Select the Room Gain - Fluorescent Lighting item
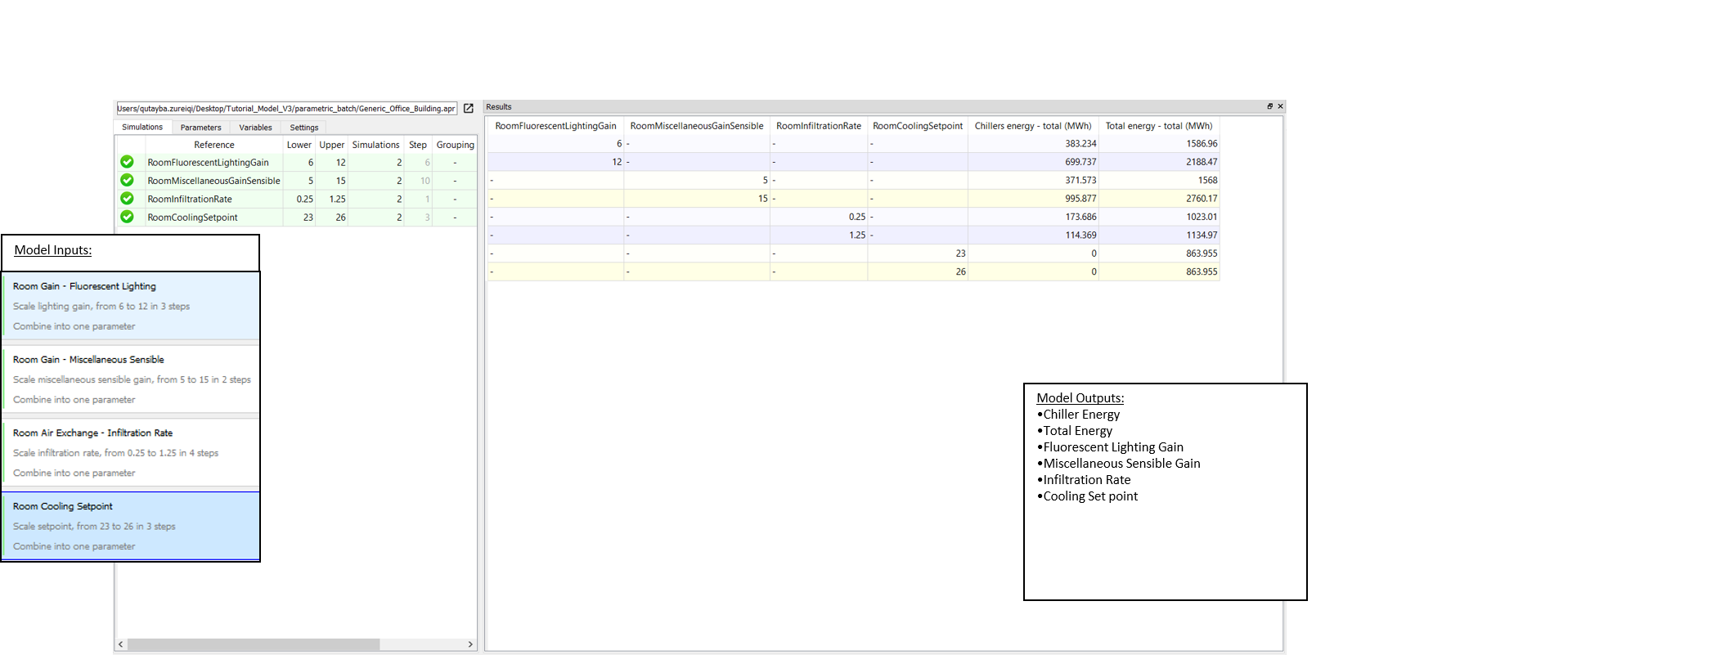The width and height of the screenshot is (1734, 655). click(x=131, y=305)
